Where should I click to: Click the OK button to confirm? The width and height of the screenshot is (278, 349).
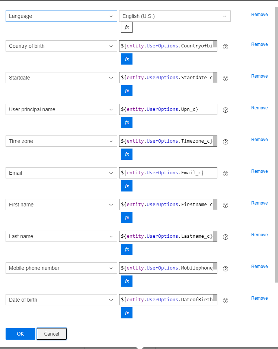[x=20, y=334]
